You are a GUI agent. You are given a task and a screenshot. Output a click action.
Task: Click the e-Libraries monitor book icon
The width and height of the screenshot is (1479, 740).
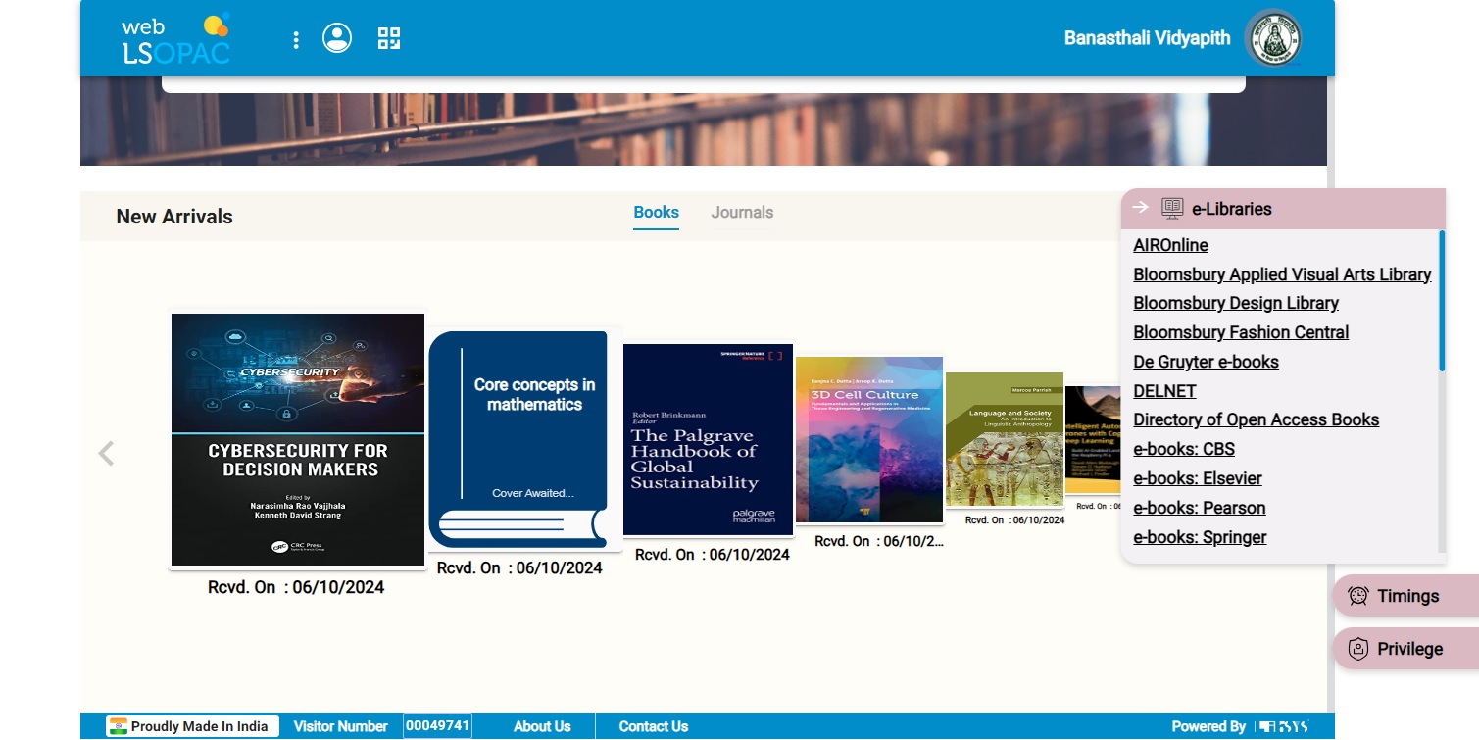[x=1172, y=208]
